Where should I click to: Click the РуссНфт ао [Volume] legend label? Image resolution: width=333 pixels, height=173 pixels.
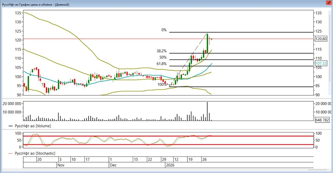pos(33,126)
